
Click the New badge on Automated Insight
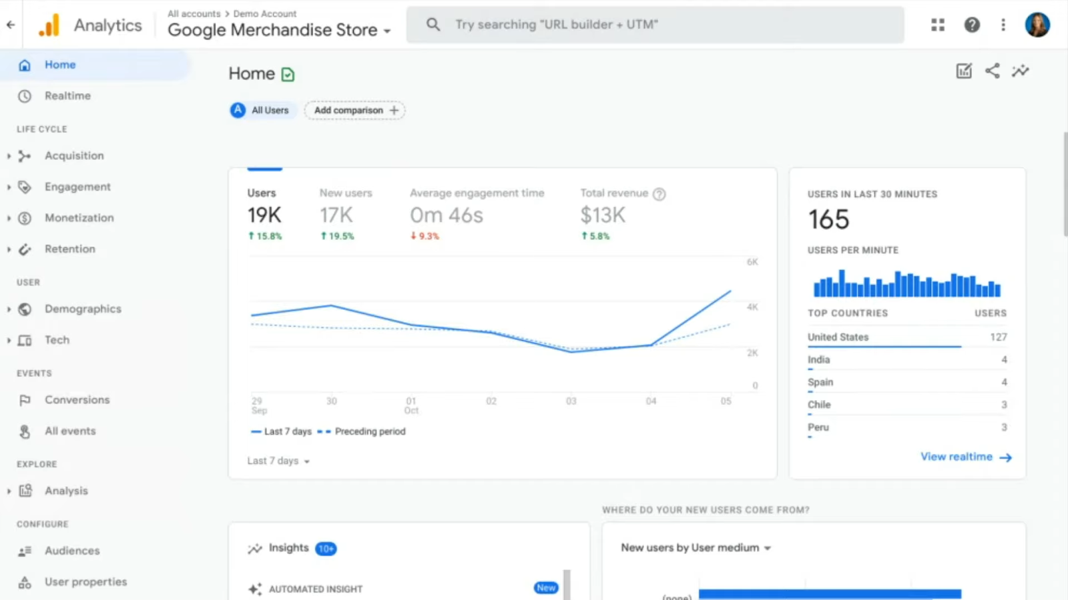(546, 587)
